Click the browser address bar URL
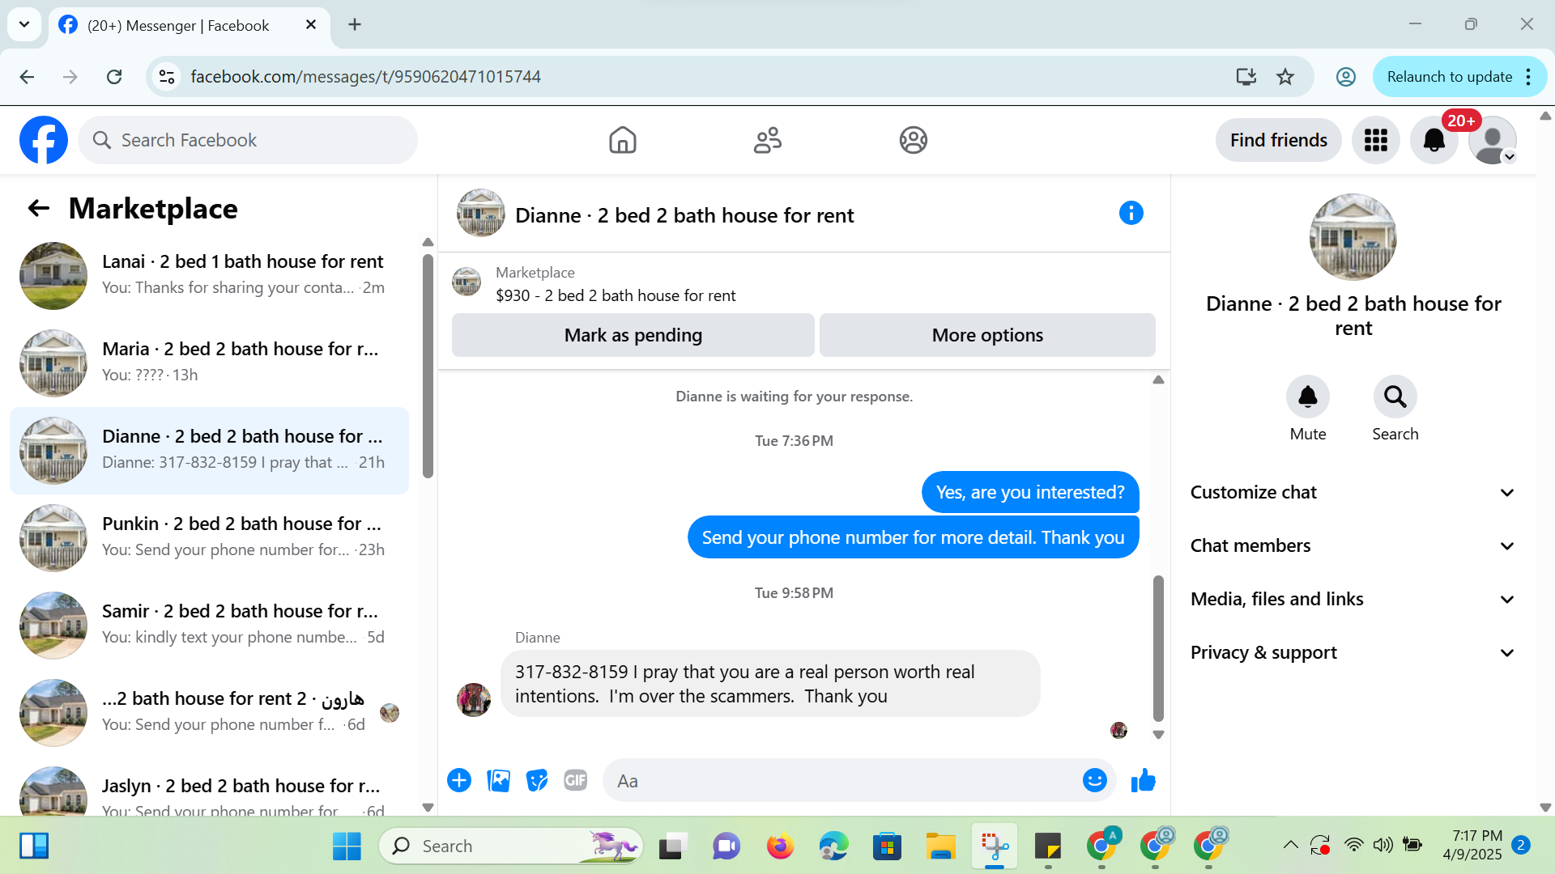 366,77
